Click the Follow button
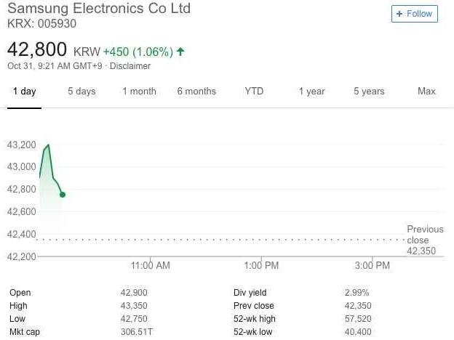 point(414,14)
